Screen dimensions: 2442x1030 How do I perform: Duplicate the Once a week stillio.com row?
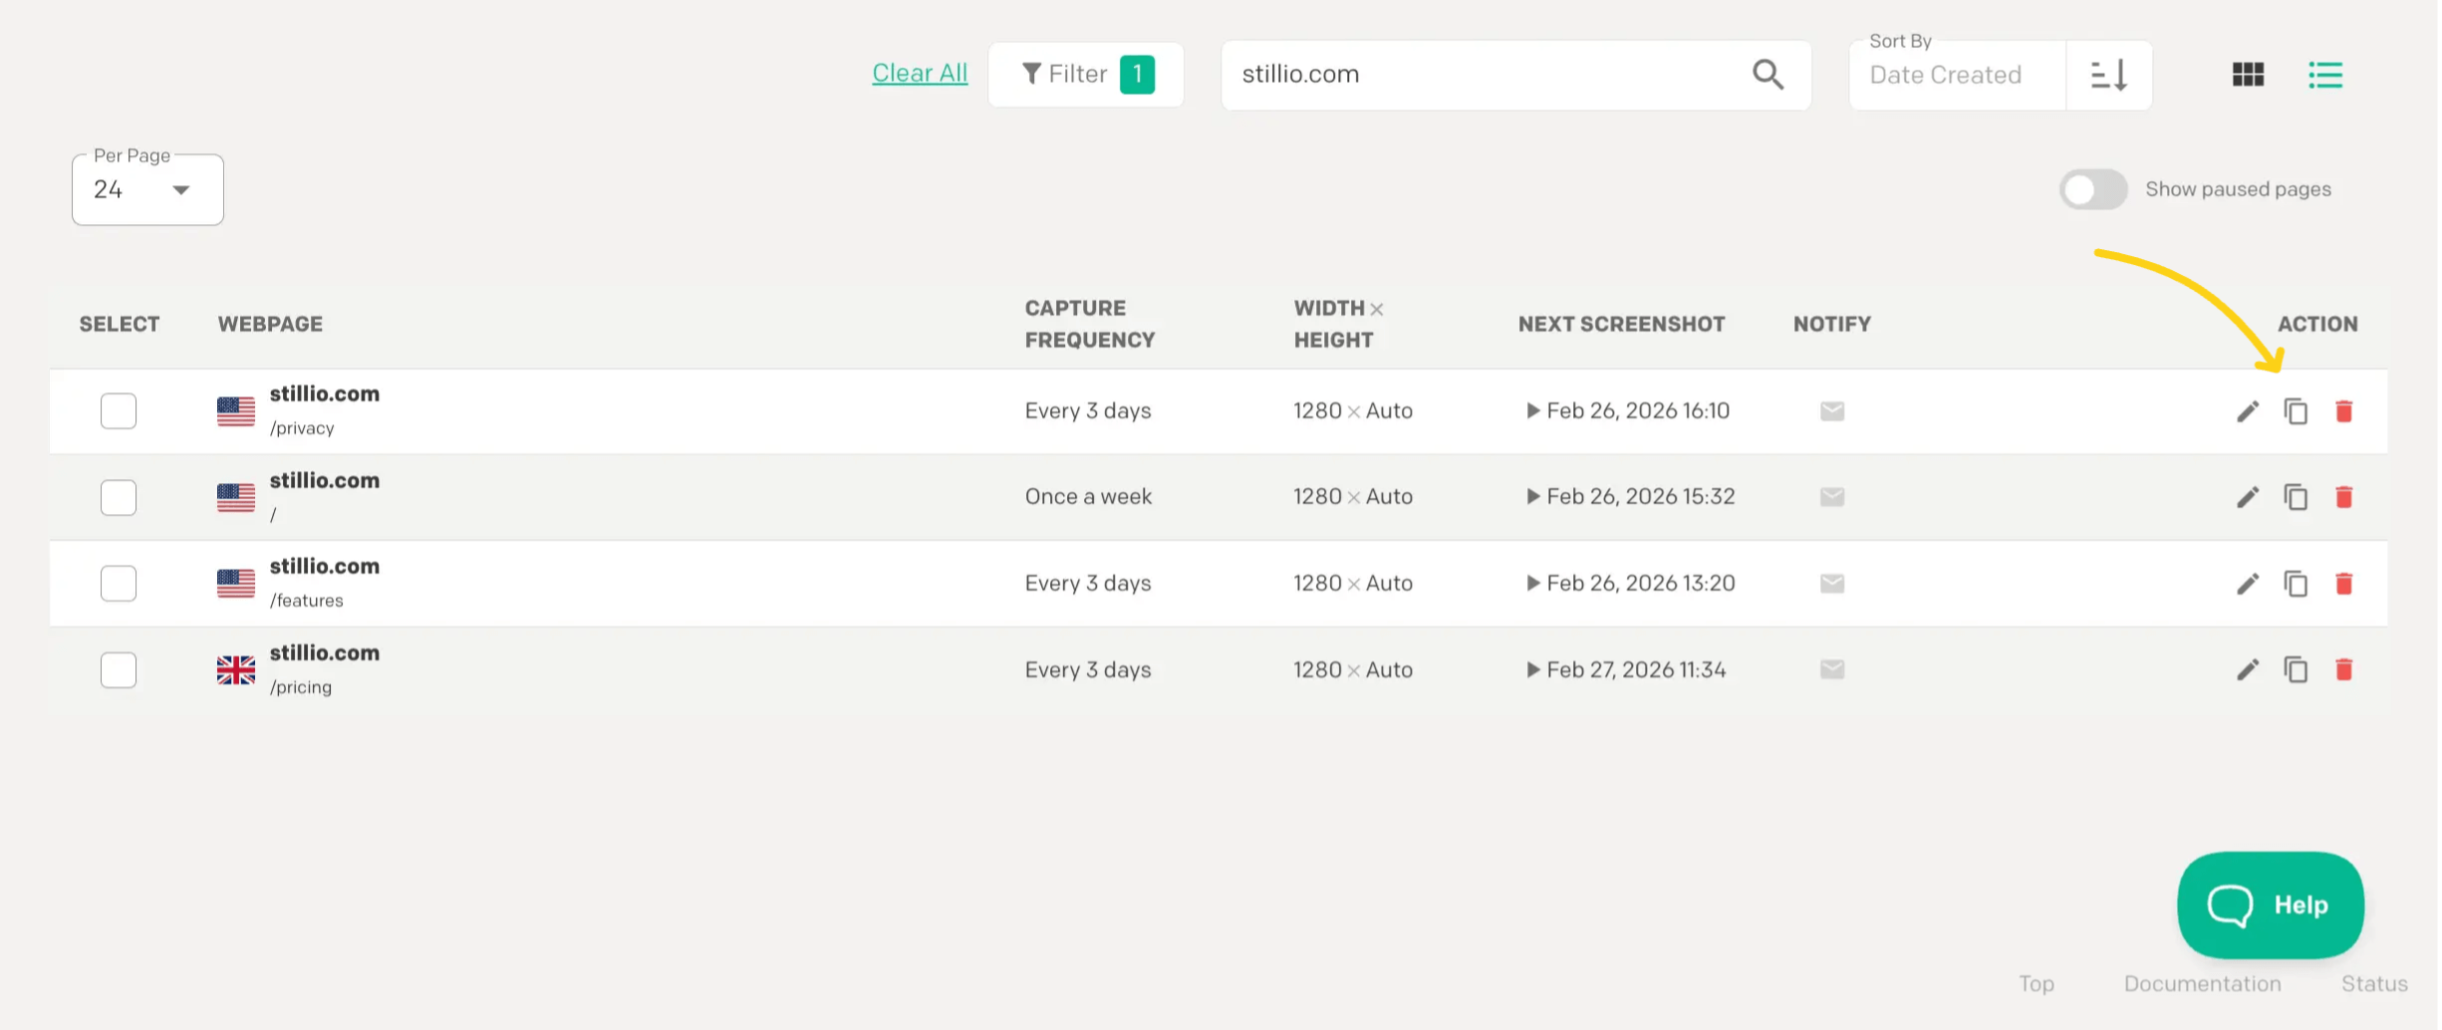[2296, 496]
